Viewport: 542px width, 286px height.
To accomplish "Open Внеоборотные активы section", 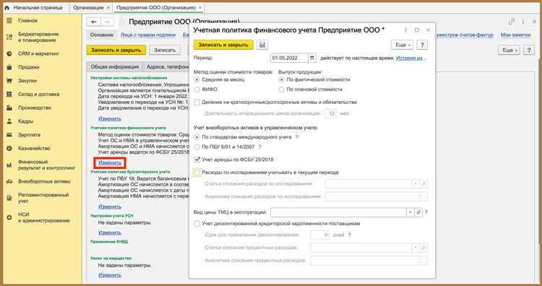I will tap(44, 181).
